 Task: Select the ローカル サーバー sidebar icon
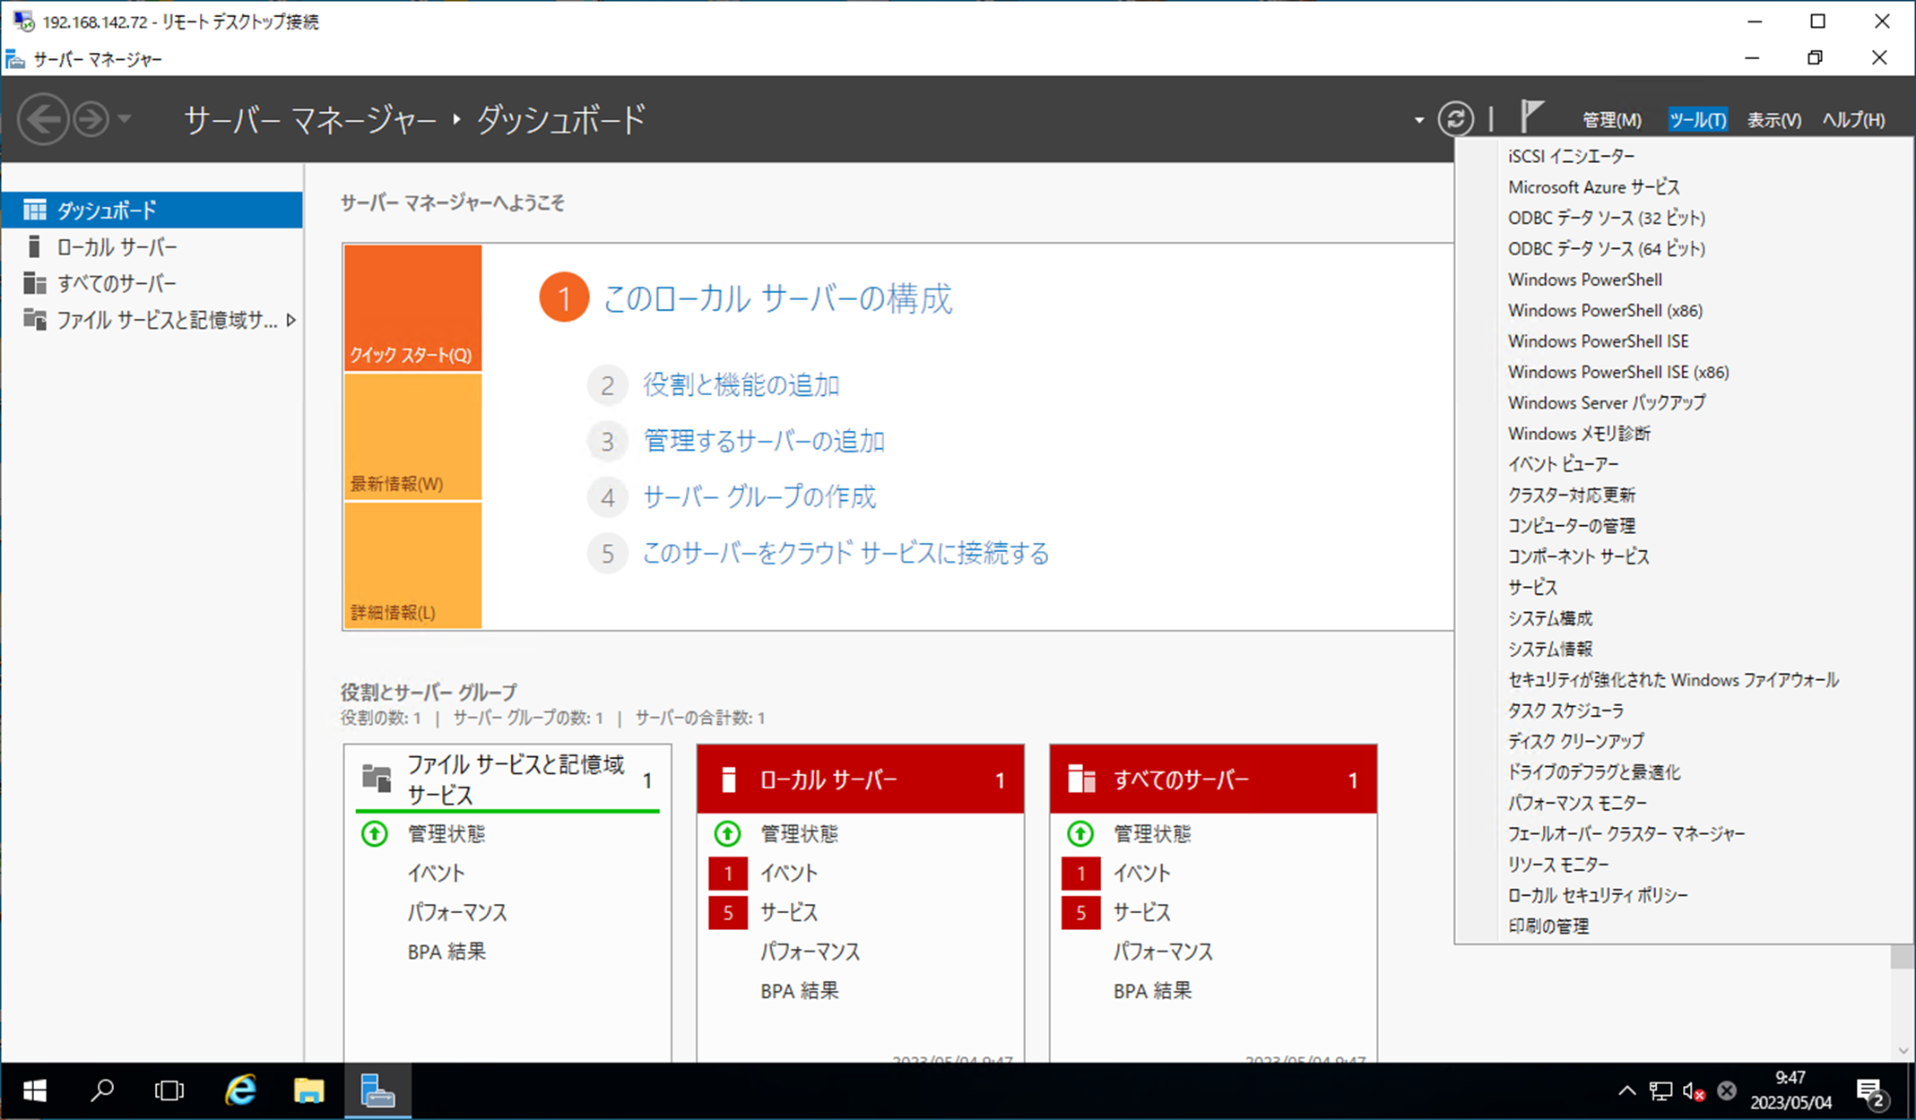(x=34, y=247)
